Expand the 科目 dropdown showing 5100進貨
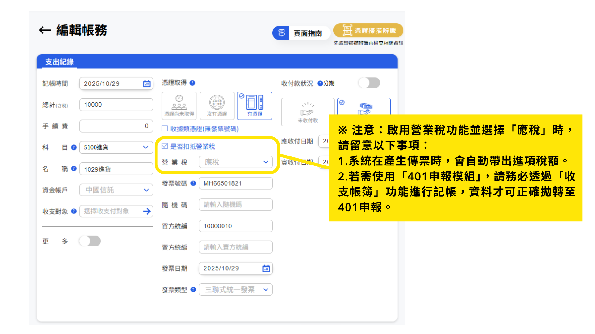 (116, 147)
